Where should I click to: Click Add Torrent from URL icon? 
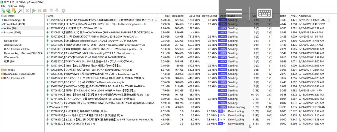click(x=8, y=11)
